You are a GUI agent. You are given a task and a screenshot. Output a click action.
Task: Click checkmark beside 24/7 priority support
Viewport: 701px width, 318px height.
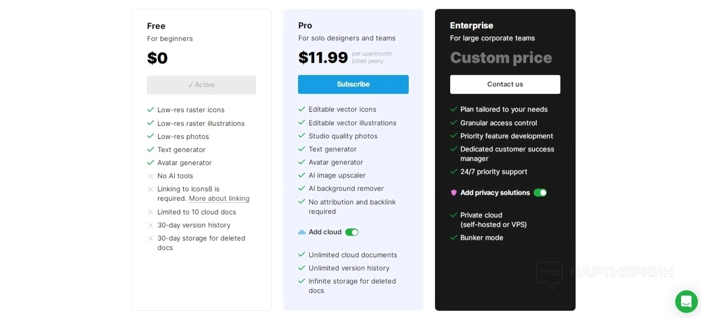point(454,172)
